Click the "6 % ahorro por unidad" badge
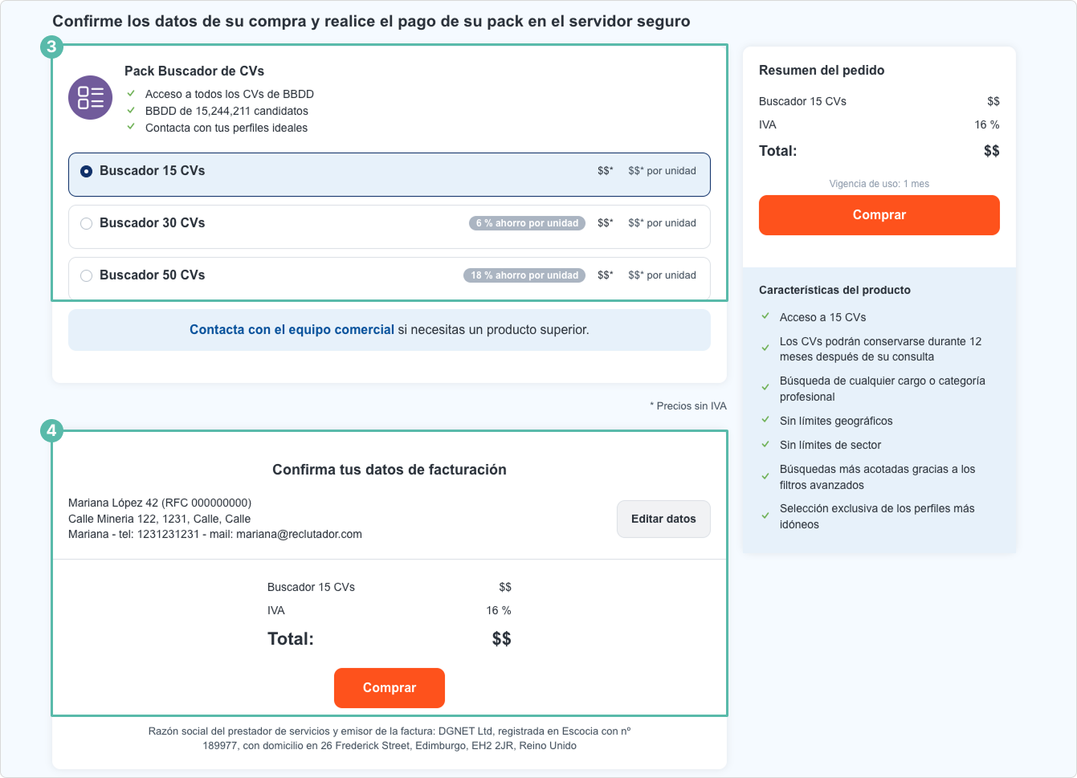This screenshot has width=1077, height=778. pos(526,223)
